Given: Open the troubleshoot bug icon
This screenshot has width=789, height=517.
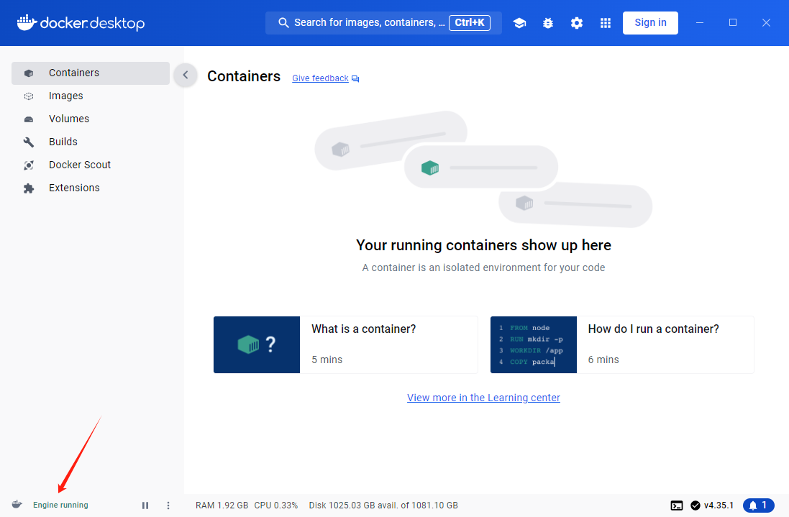Looking at the screenshot, I should coord(548,23).
